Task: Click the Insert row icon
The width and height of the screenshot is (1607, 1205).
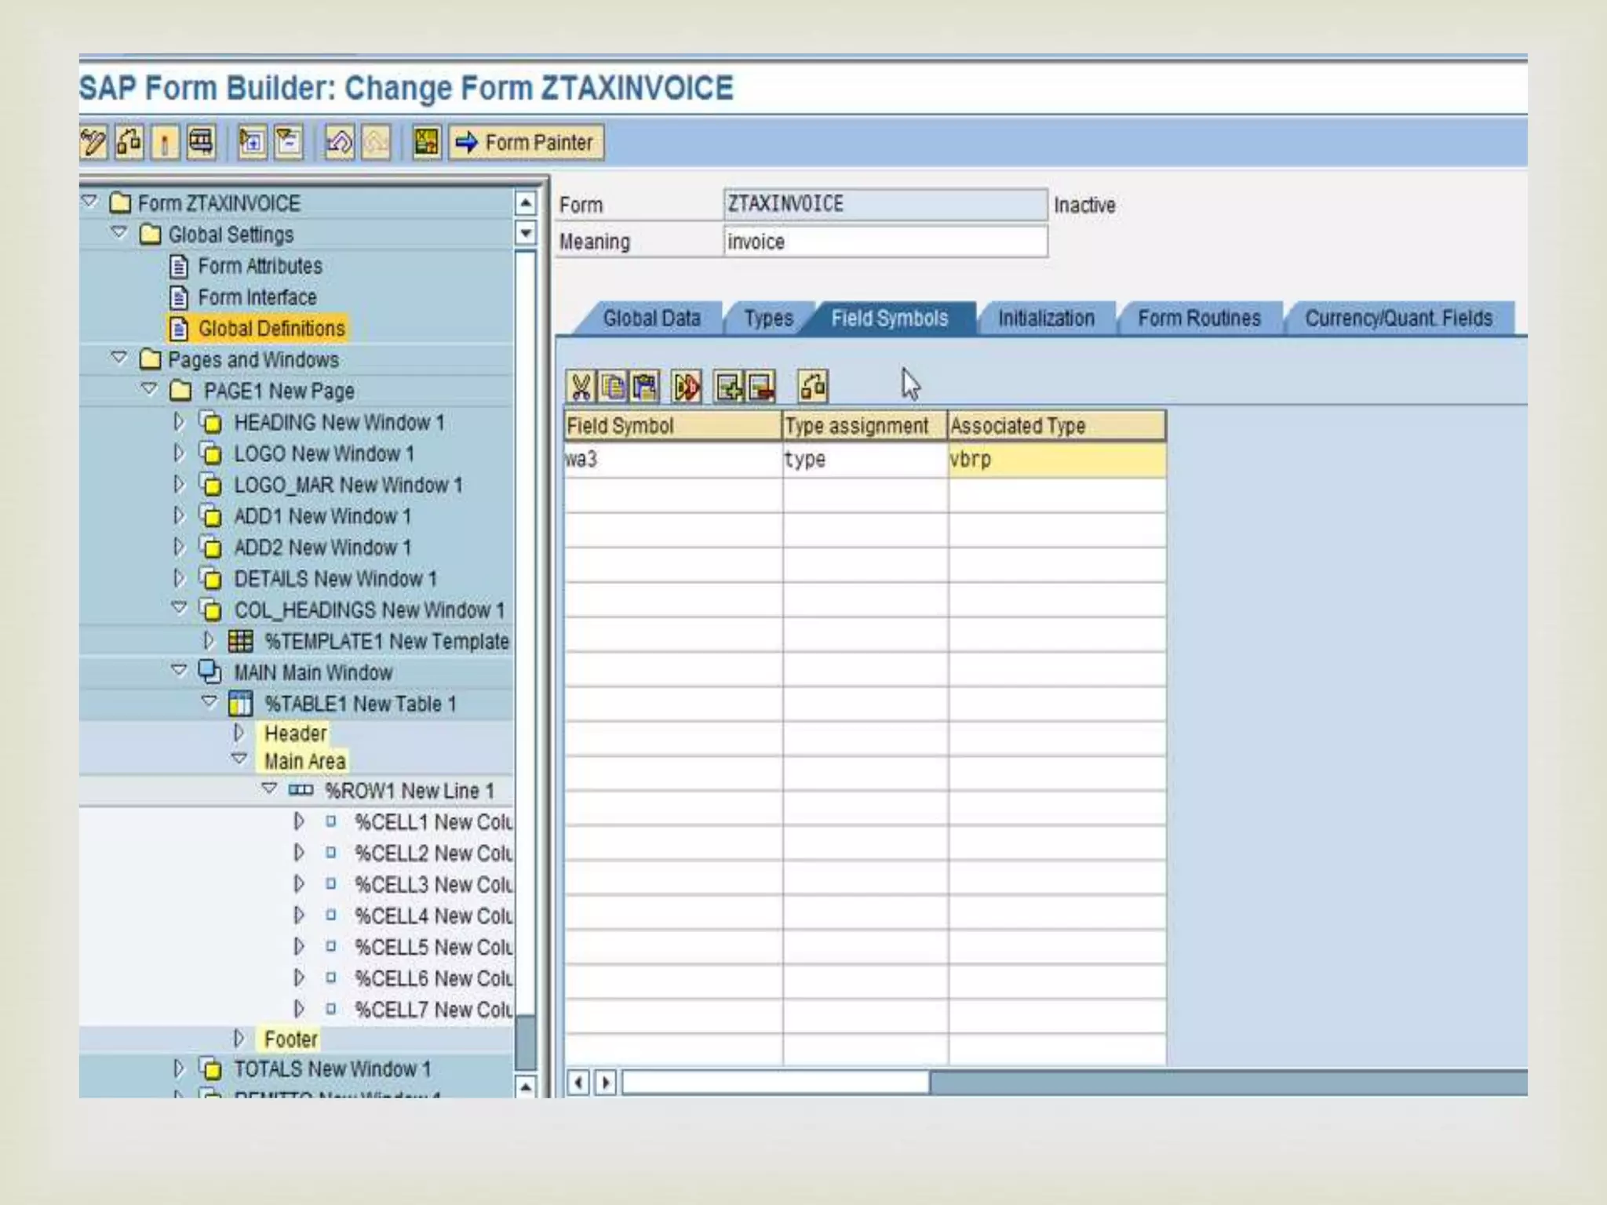Action: coord(729,387)
